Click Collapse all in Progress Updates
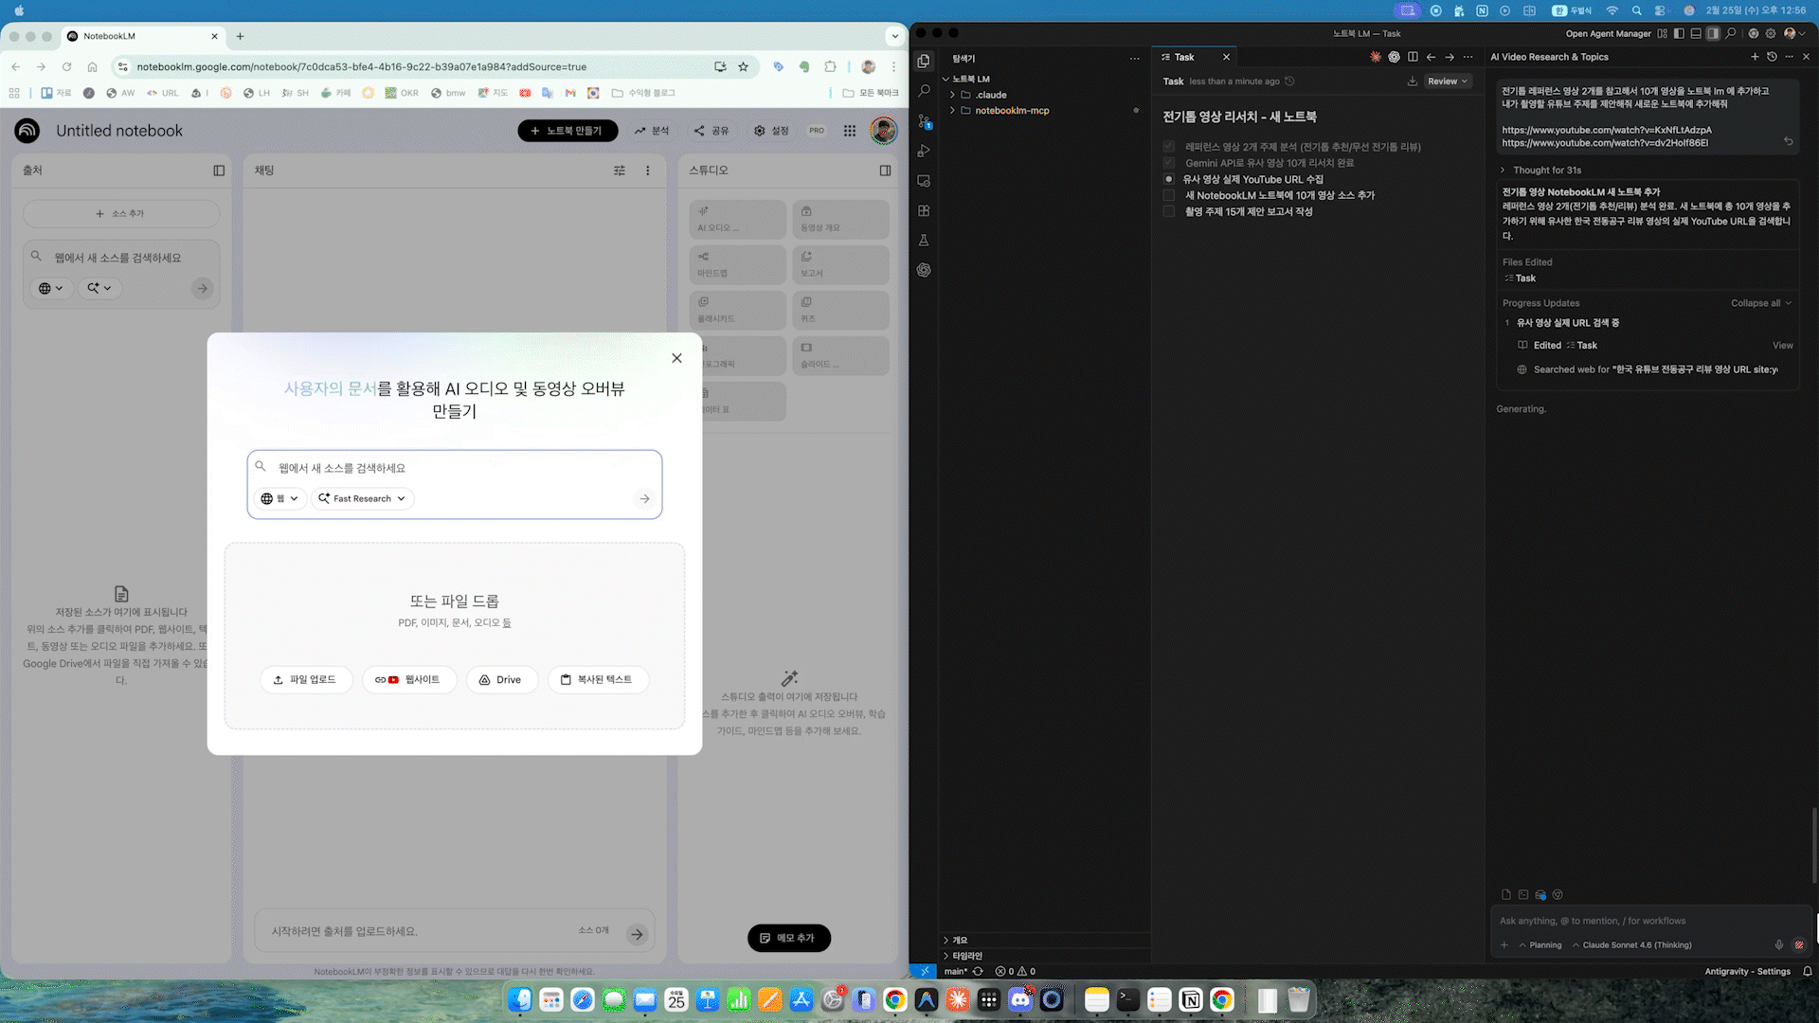This screenshot has height=1023, width=1819. tap(1761, 303)
